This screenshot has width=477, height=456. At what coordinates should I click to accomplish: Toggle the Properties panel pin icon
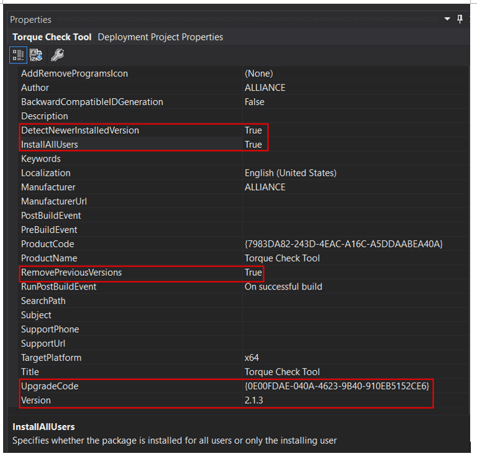[x=460, y=19]
